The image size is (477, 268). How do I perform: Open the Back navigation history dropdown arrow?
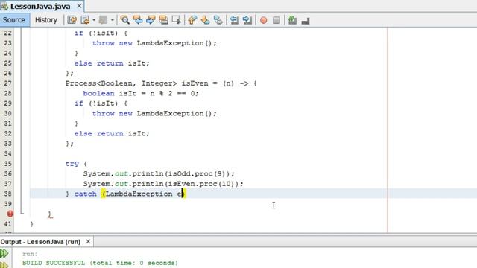click(x=94, y=20)
